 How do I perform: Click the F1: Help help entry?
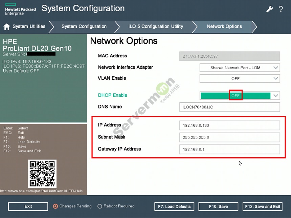pyautogui.click(x=14, y=137)
